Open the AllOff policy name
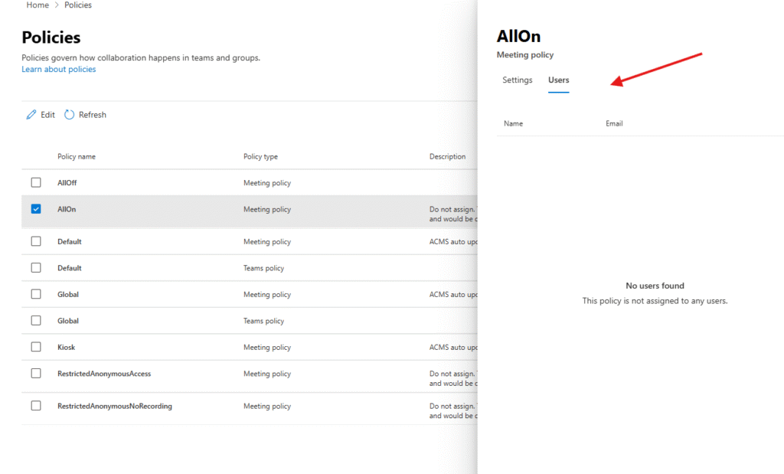Viewport: 784px width, 474px height. (x=67, y=183)
